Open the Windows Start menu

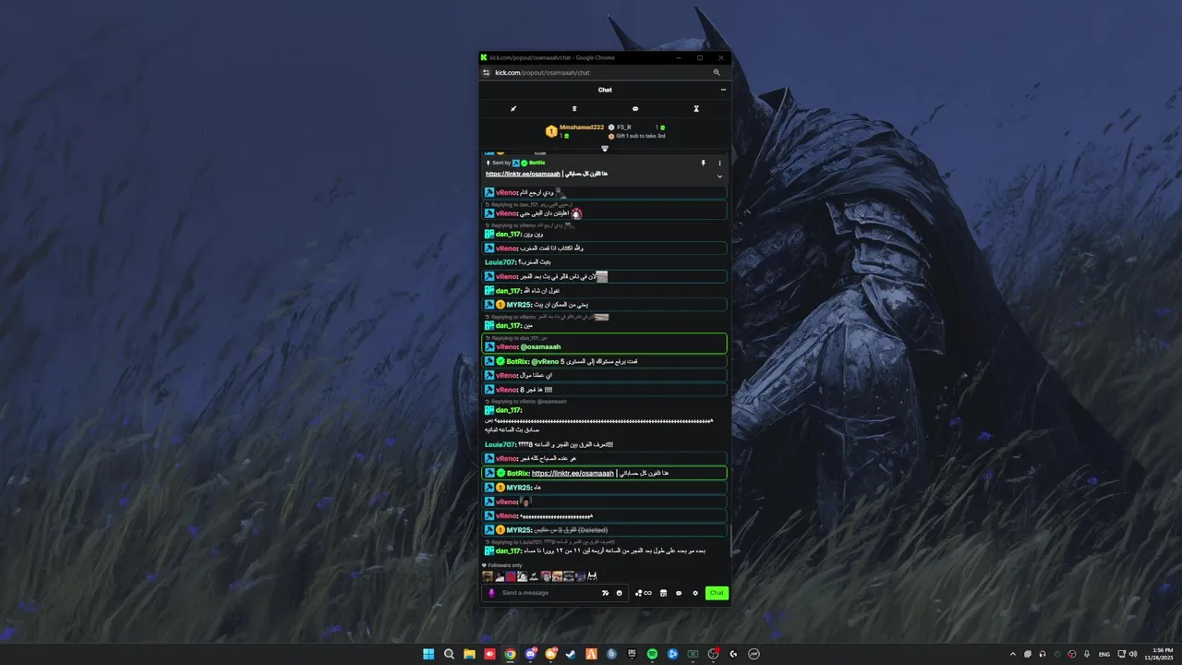(x=428, y=654)
